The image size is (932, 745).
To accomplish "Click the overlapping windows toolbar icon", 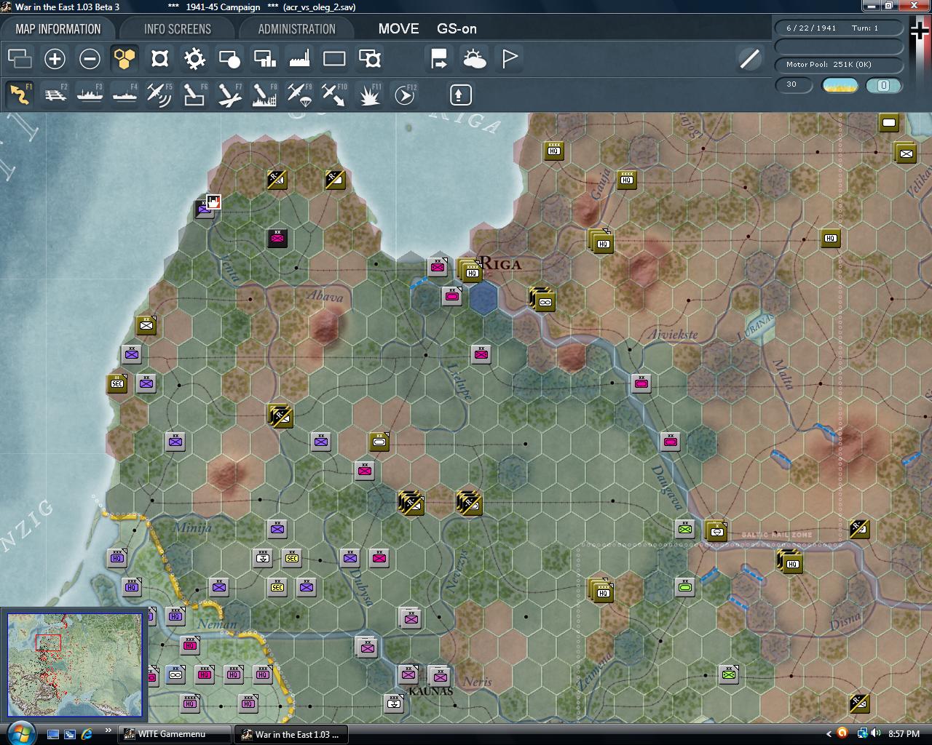I will click(x=20, y=59).
